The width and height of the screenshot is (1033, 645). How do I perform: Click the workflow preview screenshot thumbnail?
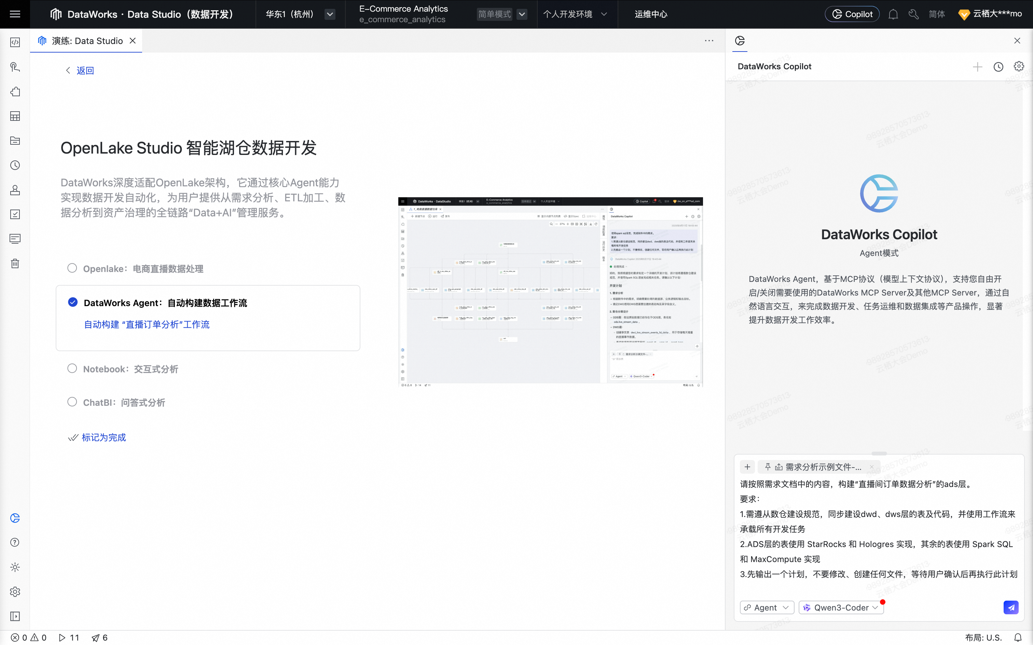click(x=550, y=292)
